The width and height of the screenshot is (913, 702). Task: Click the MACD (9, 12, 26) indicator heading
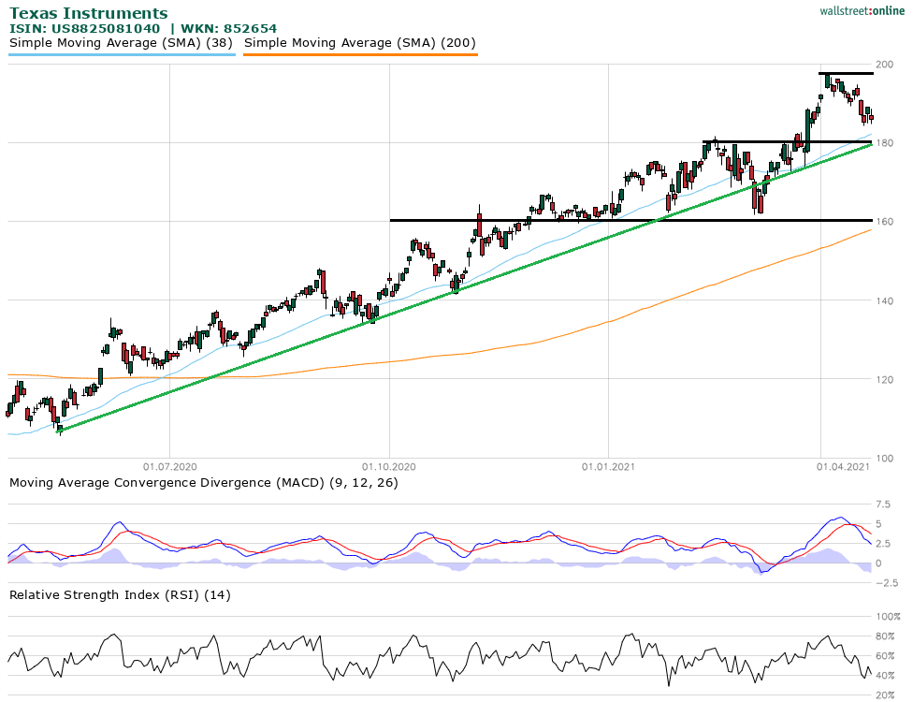coord(202,482)
